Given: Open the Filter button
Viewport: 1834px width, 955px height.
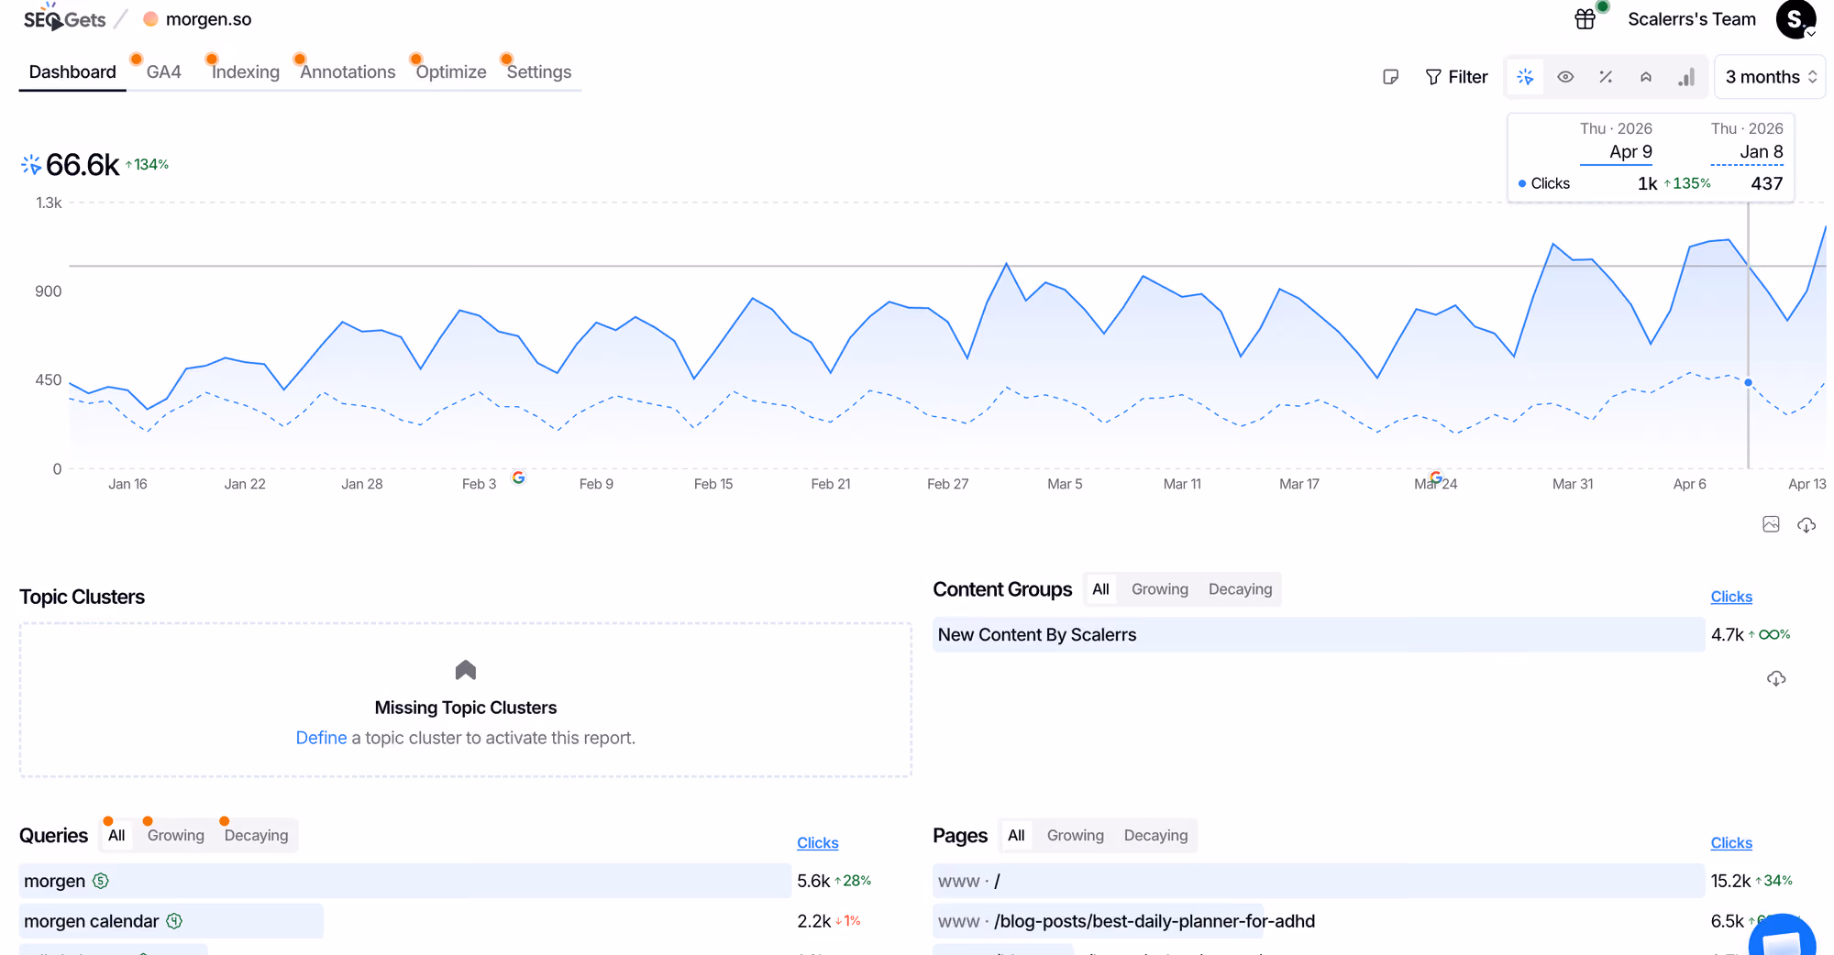Looking at the screenshot, I should pos(1456,77).
